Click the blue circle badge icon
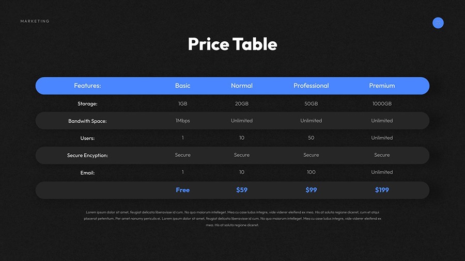This screenshot has width=465, height=261. click(x=438, y=23)
